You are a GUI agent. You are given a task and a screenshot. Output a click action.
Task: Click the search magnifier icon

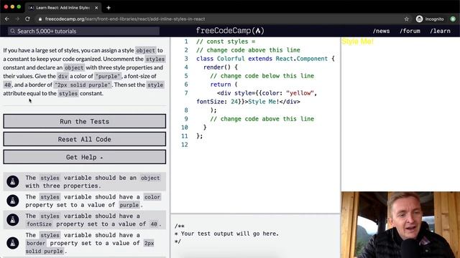[x=12, y=31]
